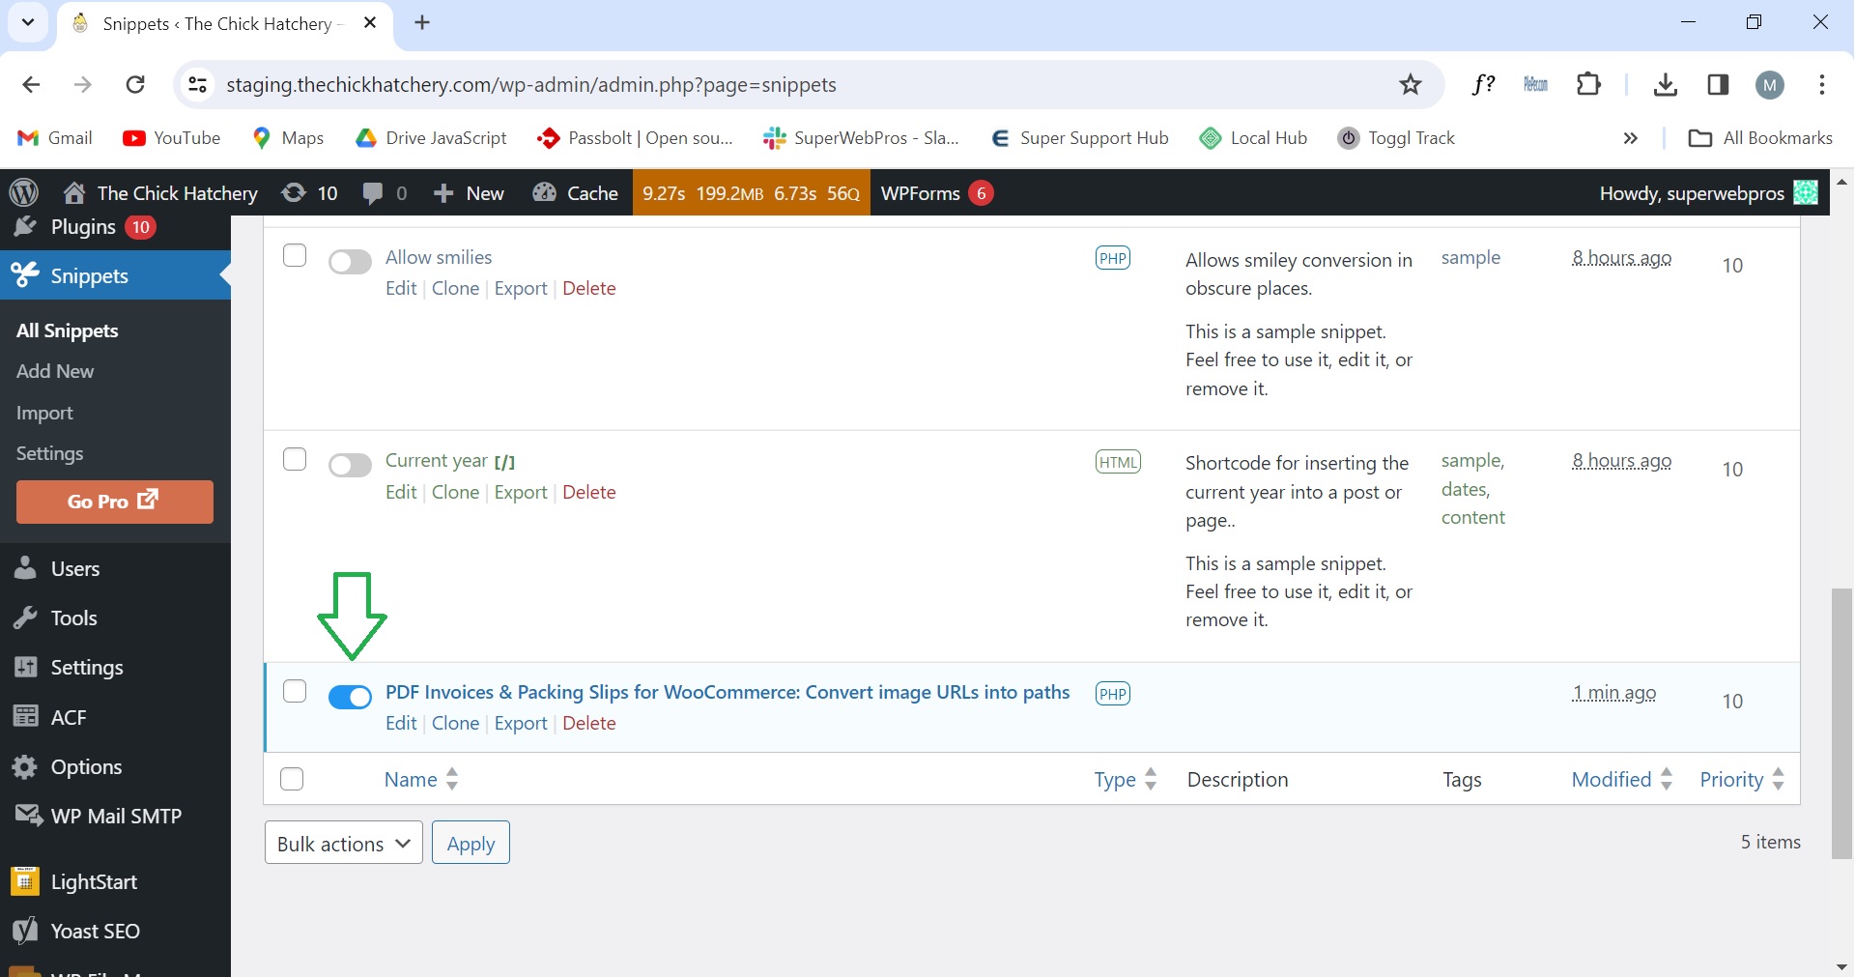Open the Users menu item
This screenshot has width=1855, height=977.
click(115, 568)
